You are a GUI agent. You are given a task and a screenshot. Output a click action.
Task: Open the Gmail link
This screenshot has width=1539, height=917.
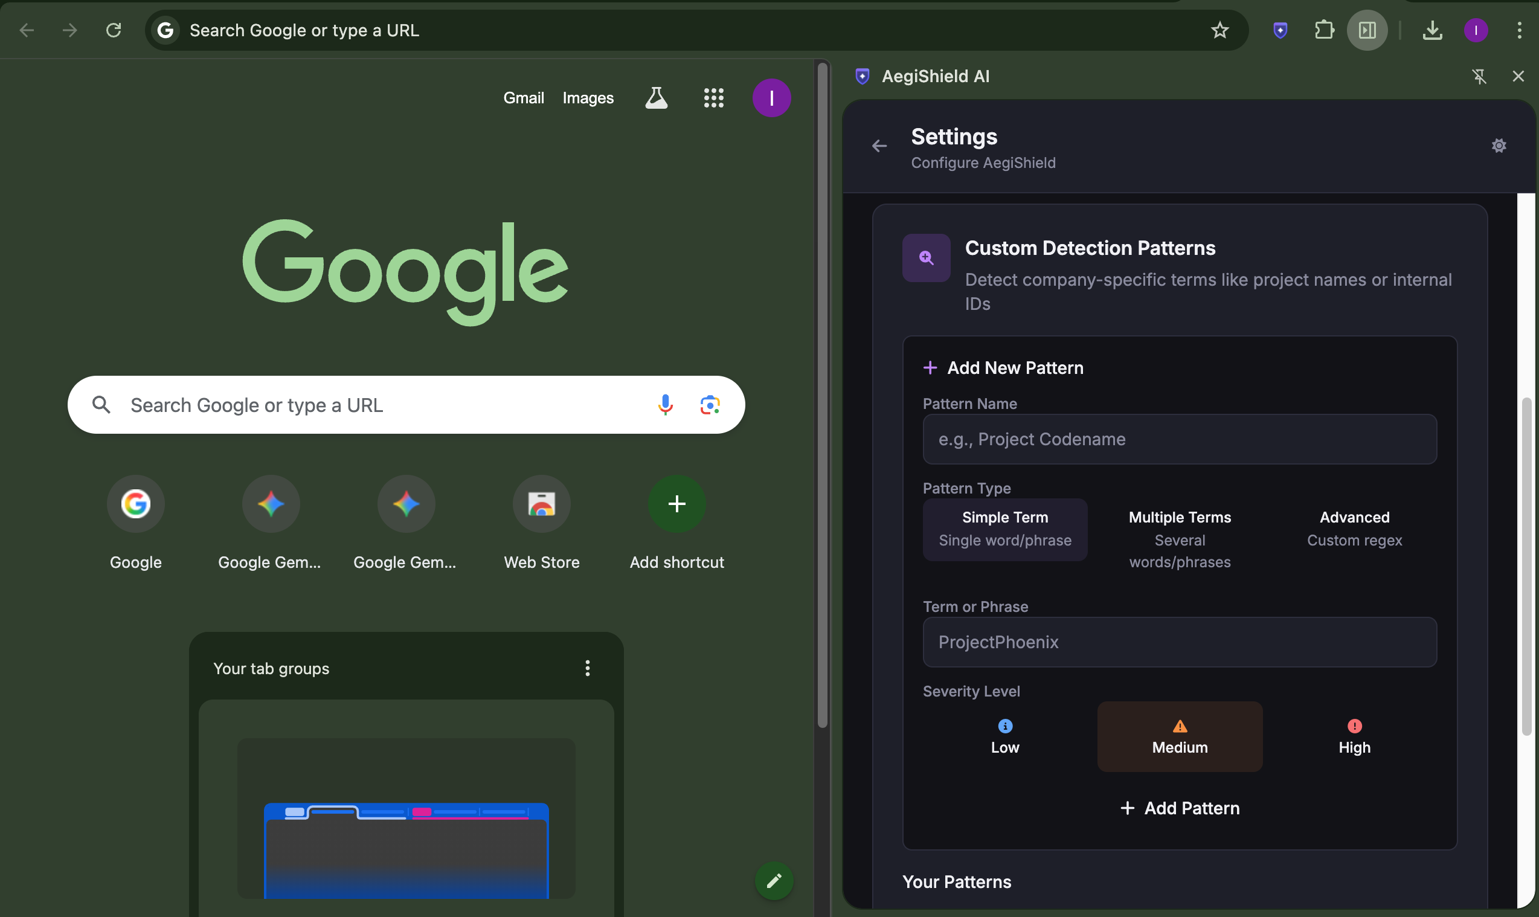pos(523,98)
